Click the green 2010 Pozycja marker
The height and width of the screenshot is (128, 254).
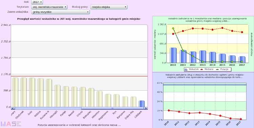pos(173,28)
